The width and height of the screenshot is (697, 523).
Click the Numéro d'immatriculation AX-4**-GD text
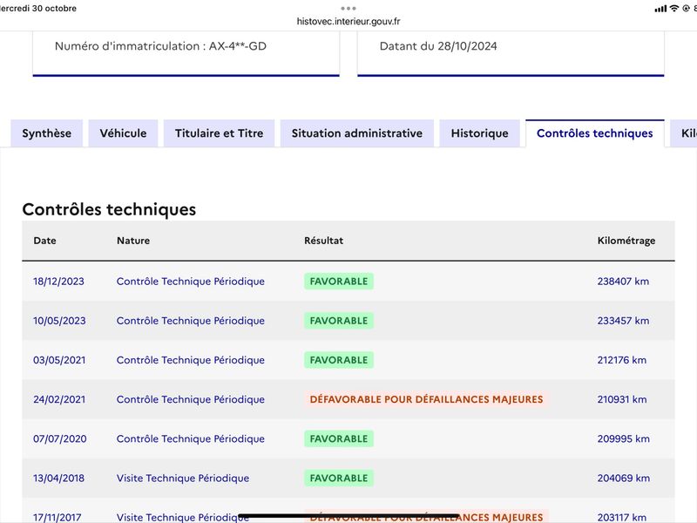pos(160,46)
